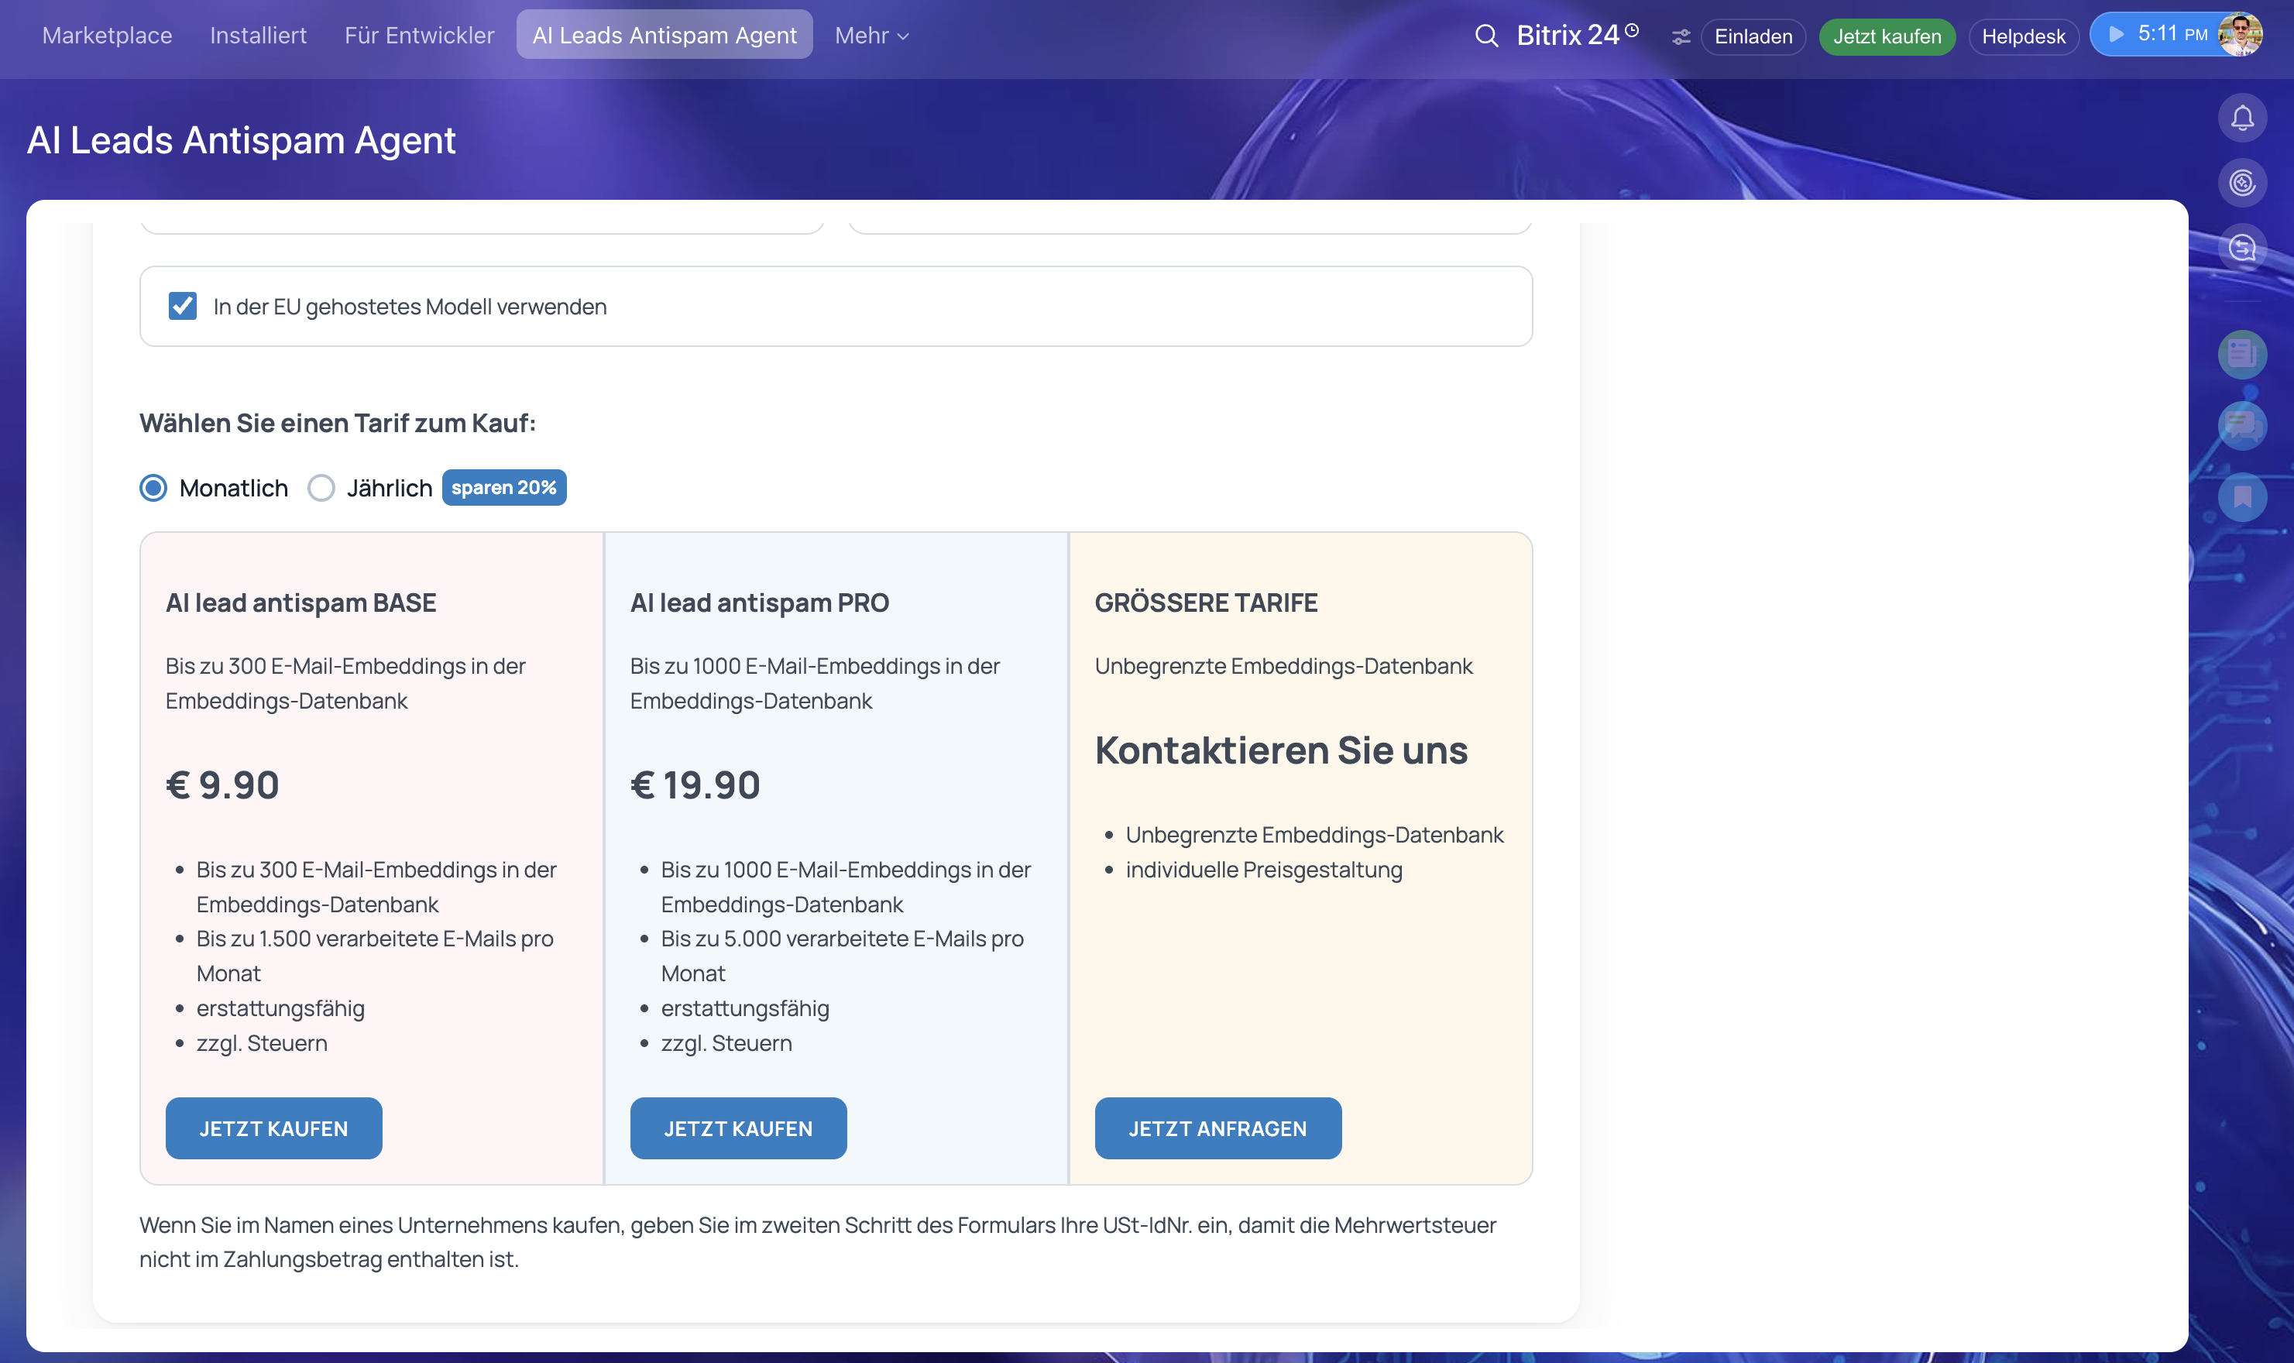Click the green Jetzt kaufen header button
Viewport: 2294px width, 1363px height.
1887,36
